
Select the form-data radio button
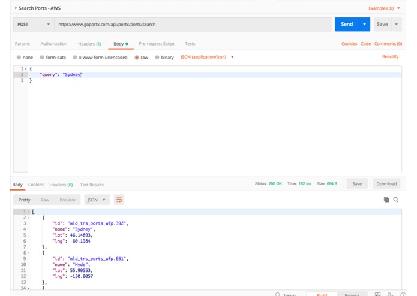[x=42, y=58]
